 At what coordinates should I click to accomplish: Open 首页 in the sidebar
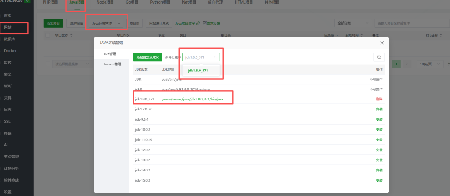click(x=8, y=15)
